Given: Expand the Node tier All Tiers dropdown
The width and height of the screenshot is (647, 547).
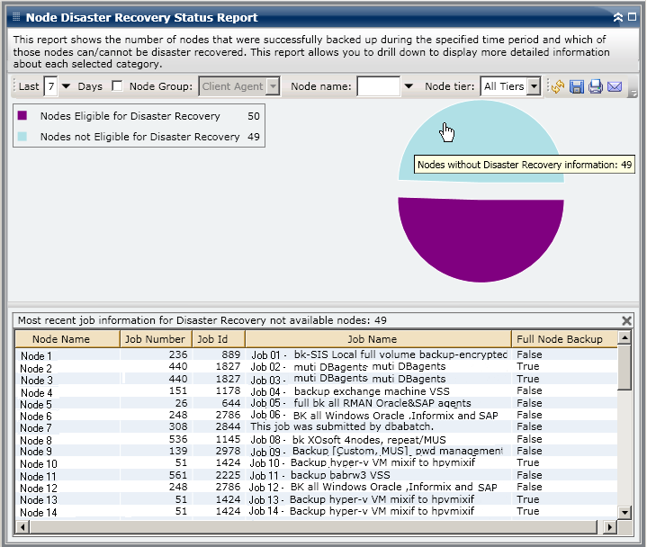Looking at the screenshot, I should tap(534, 87).
